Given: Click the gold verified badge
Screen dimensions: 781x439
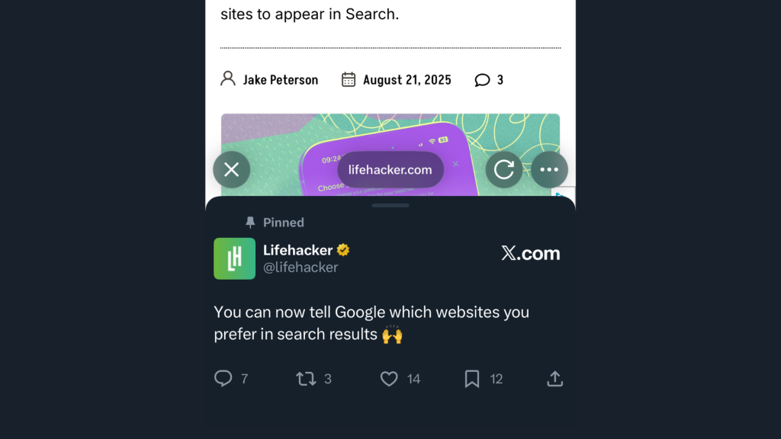Looking at the screenshot, I should [x=343, y=250].
